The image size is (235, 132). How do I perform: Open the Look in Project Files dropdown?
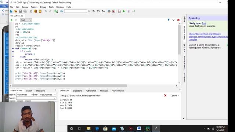[x=25, y=95]
